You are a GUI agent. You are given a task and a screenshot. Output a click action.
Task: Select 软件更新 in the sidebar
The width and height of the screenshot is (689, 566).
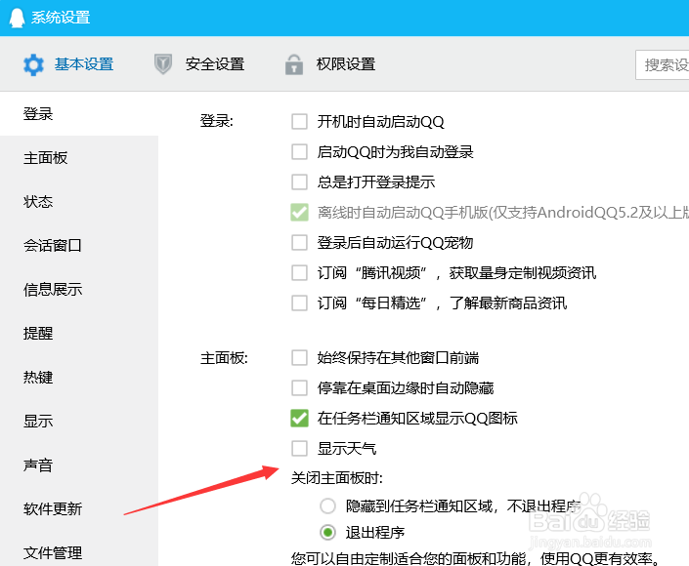pos(79,509)
